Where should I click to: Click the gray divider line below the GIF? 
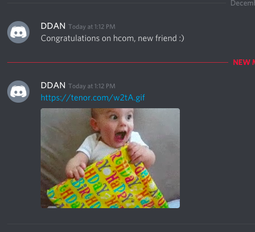[x=131, y=224]
